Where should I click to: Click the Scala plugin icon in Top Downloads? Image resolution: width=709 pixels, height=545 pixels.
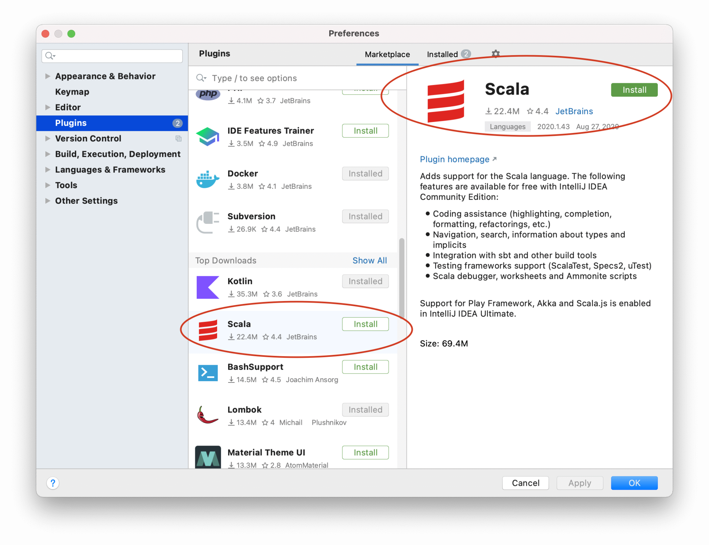208,330
